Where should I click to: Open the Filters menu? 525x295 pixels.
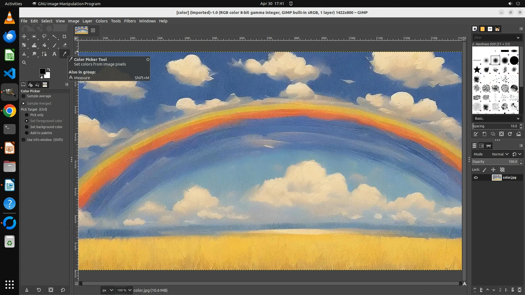130,21
